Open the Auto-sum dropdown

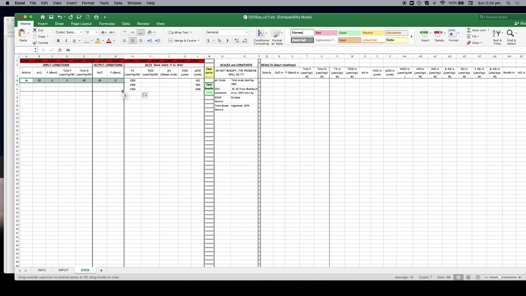coord(488,30)
